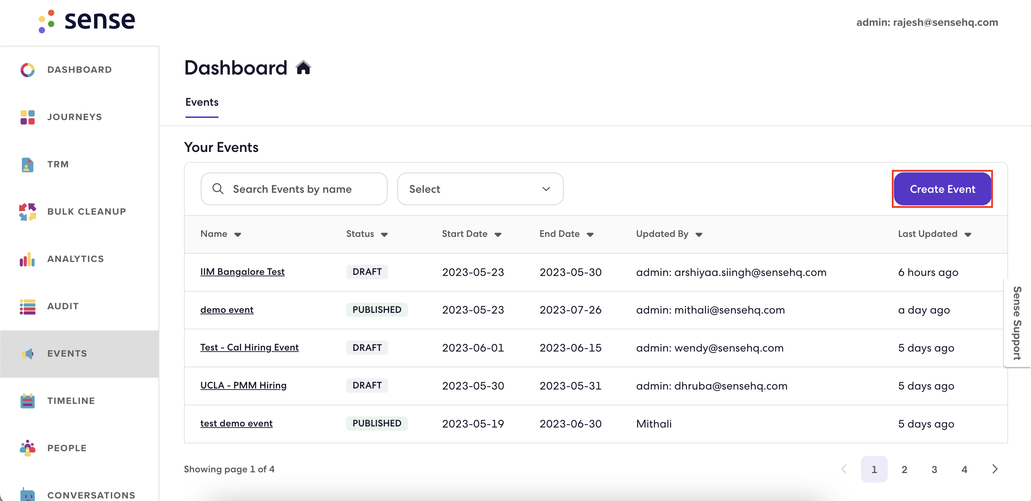Open the DASHBOARD sidebar item
Viewport: 1031px width, 501px height.
[x=79, y=70]
